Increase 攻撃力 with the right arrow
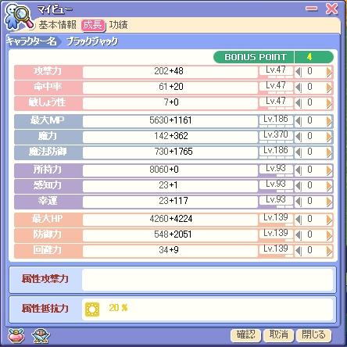This screenshot has height=347, width=347. [x=329, y=72]
